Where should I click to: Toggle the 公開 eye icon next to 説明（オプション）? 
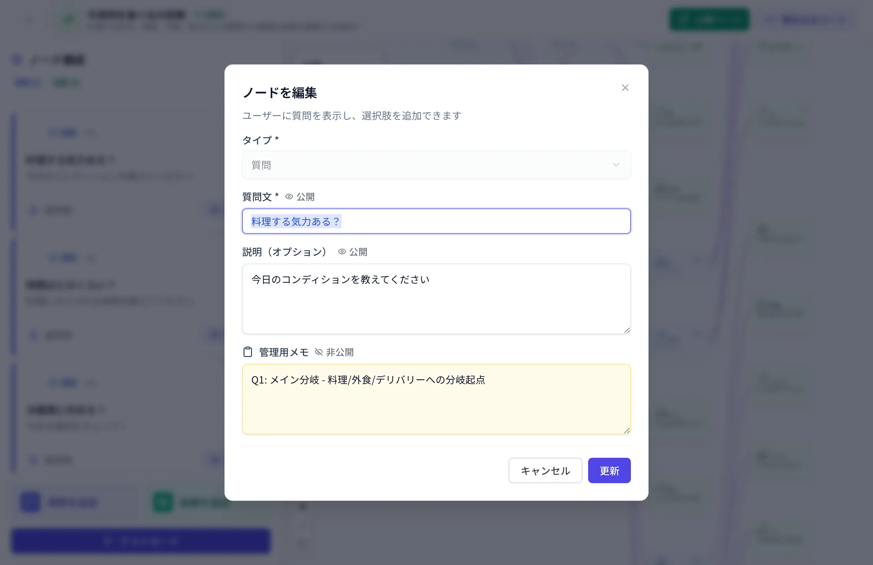click(x=341, y=252)
